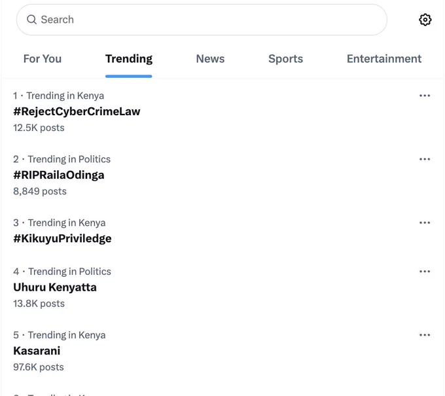The width and height of the screenshot is (445, 396).
Task: Click the '97.6K posts' count
Action: click(x=39, y=367)
